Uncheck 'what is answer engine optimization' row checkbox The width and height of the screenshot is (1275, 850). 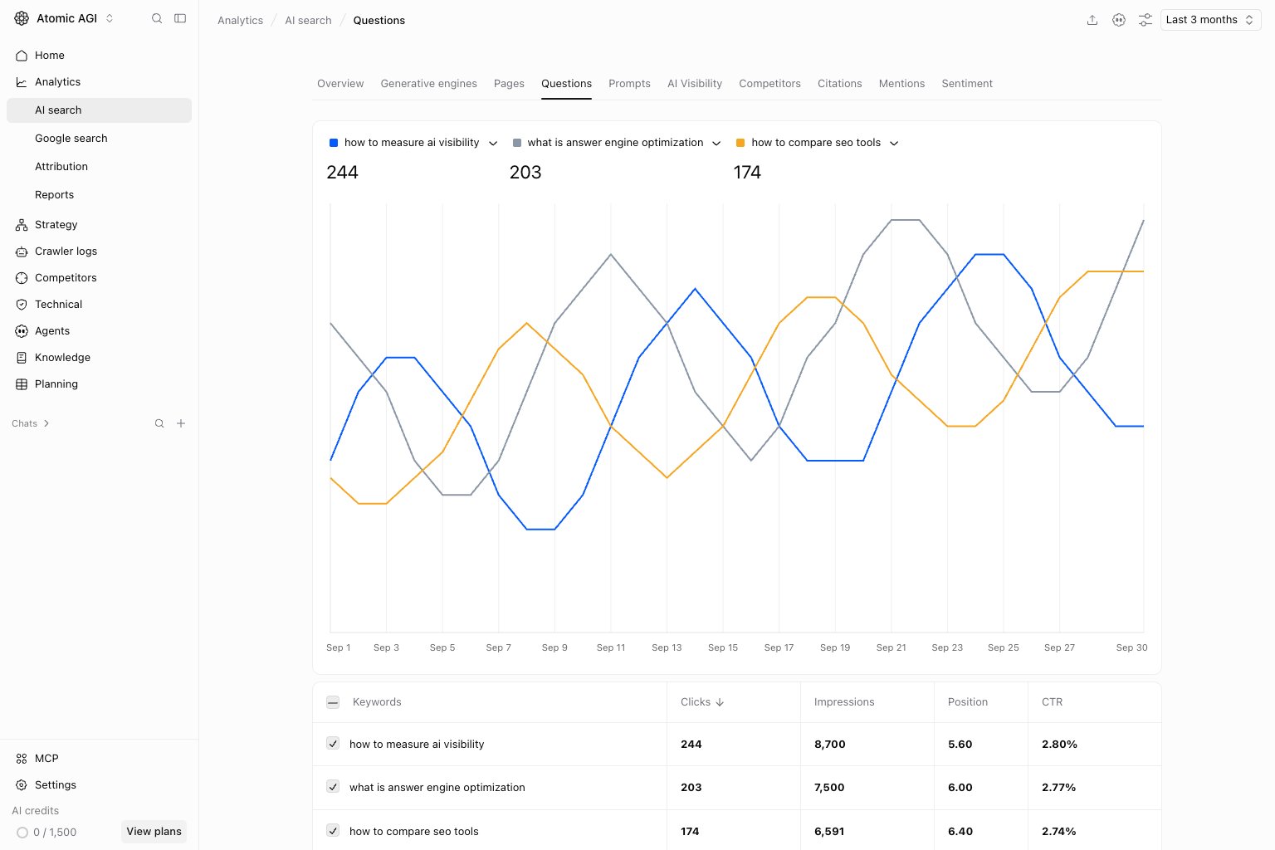333,787
